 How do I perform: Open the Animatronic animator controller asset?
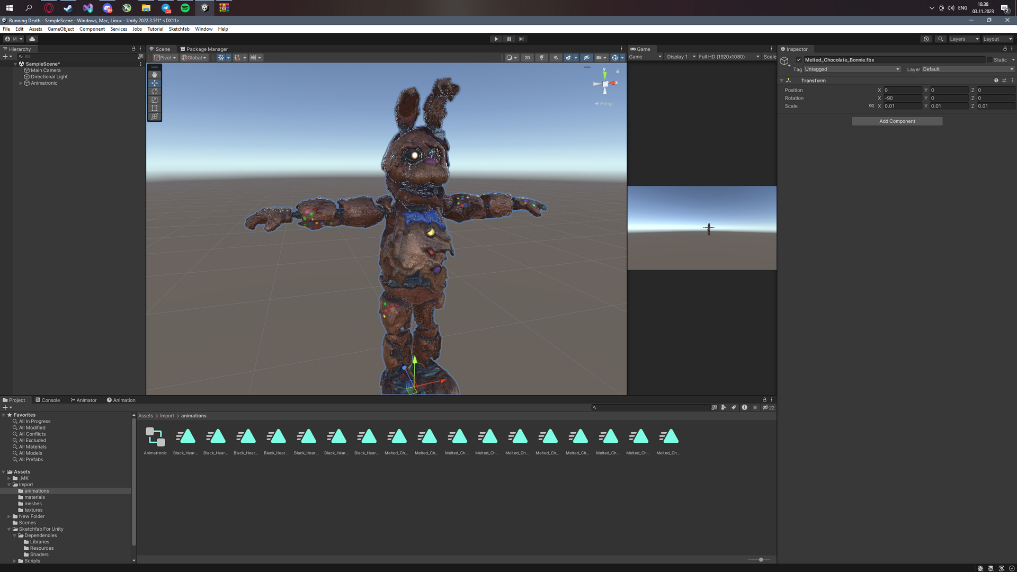pos(155,441)
